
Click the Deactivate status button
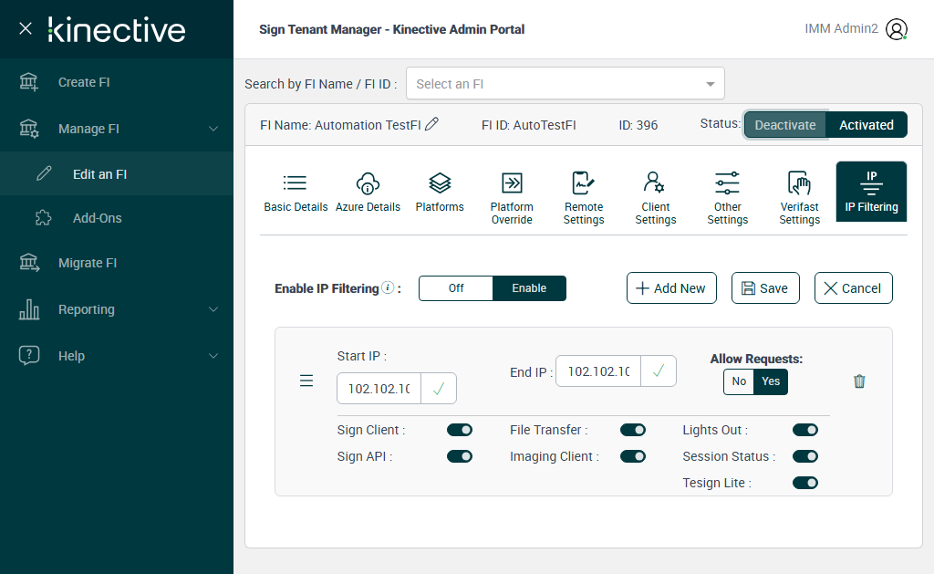point(785,125)
